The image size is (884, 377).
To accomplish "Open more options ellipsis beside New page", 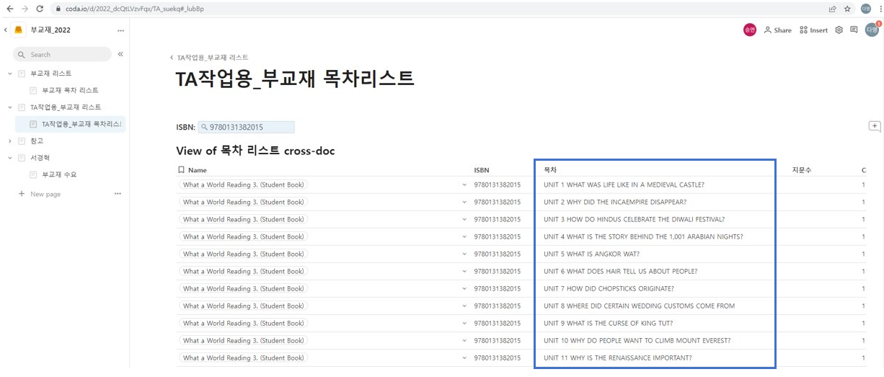I will click(118, 194).
